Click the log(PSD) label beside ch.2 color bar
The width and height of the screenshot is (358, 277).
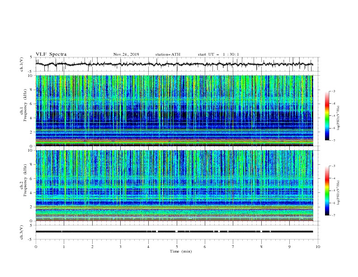pos(339,193)
